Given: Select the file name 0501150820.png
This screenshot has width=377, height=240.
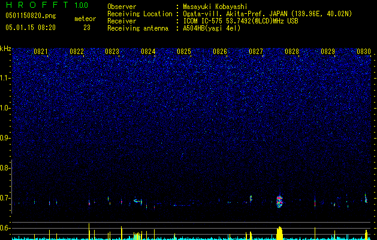Looking at the screenshot, I should pyautogui.click(x=31, y=16).
